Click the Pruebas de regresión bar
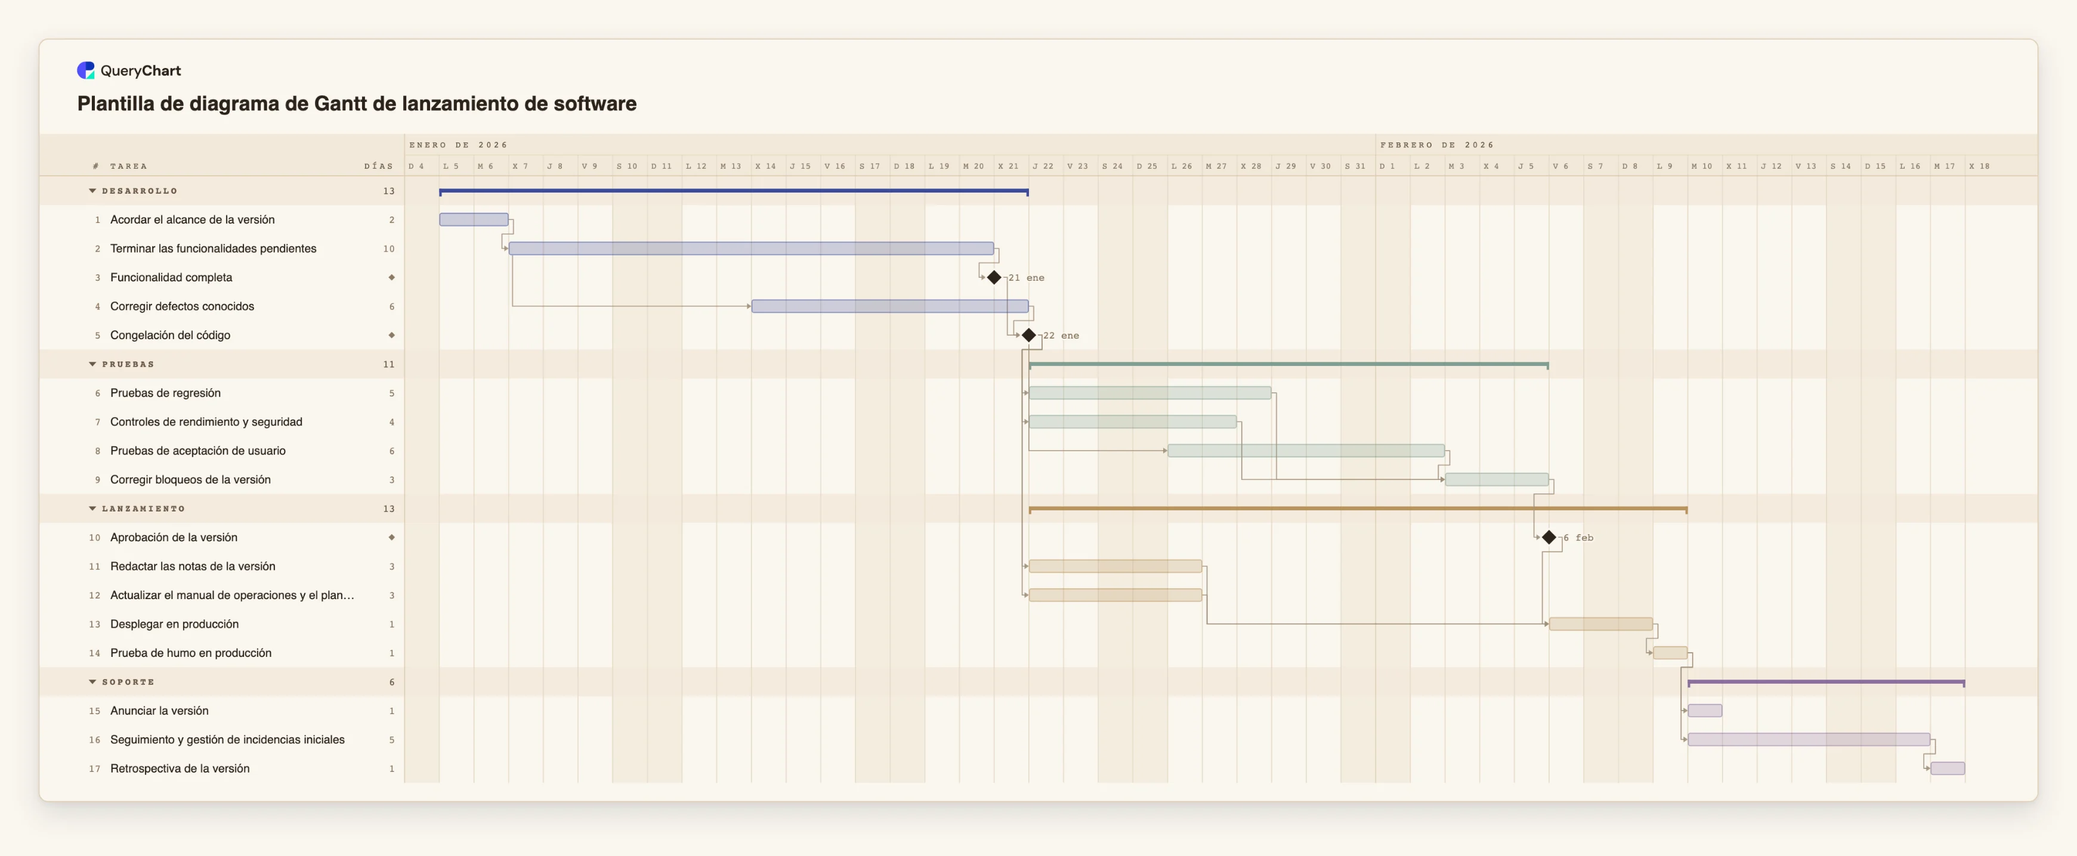This screenshot has height=856, width=2077. 1150,393
